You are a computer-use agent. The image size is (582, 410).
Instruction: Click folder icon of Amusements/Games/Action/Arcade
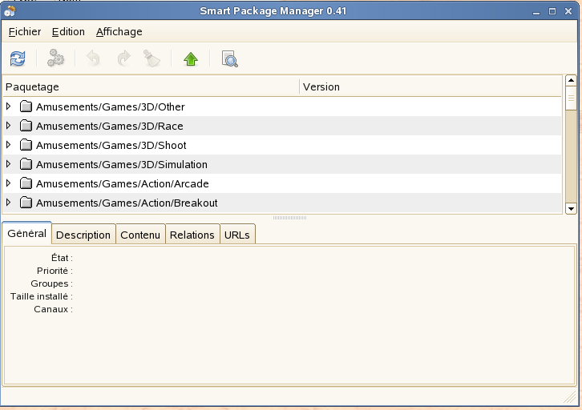click(x=26, y=183)
